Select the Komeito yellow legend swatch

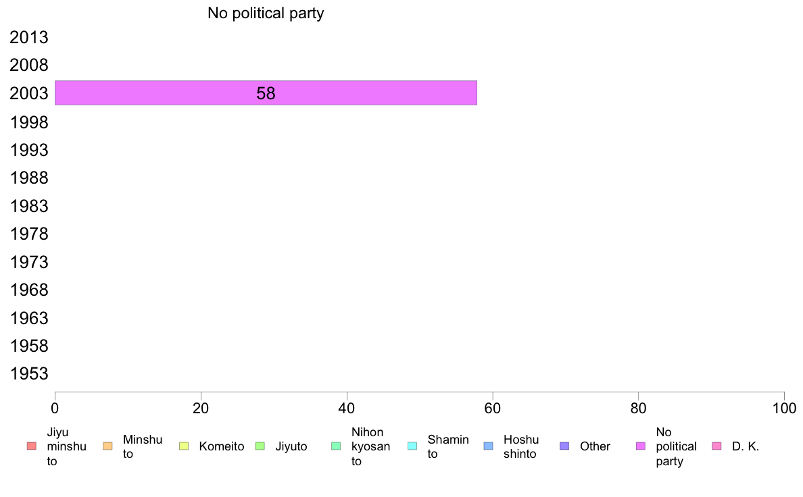click(x=184, y=446)
